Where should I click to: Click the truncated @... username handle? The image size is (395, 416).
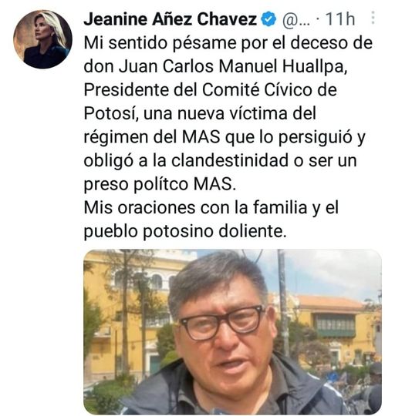(296, 19)
